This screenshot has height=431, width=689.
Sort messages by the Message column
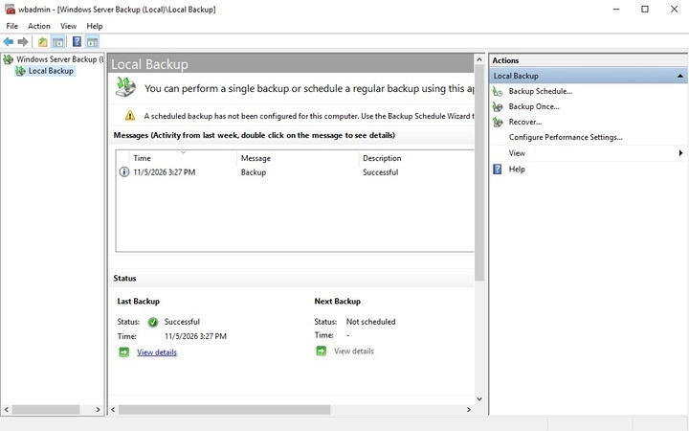point(298,158)
